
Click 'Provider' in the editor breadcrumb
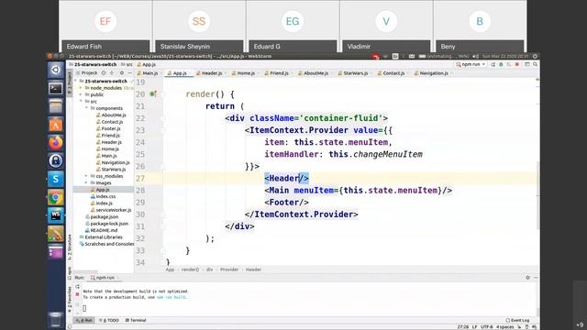[229, 269]
